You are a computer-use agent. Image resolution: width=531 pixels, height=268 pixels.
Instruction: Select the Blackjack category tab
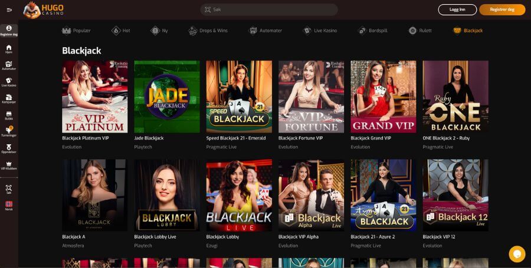pos(468,31)
